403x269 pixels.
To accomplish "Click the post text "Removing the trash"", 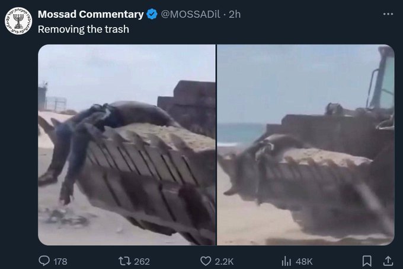I will click(84, 29).
